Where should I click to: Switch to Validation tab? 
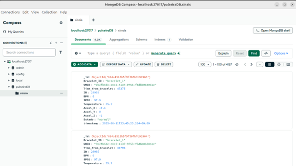pos(186,40)
